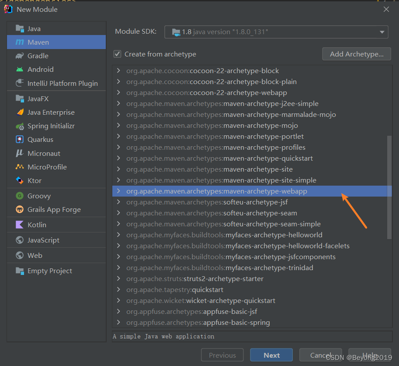399x366 pixels.
Task: Click the Ktor icon
Action: [x=20, y=180]
